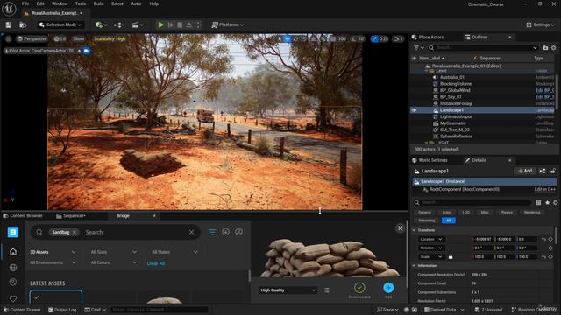
Task: Eject from piloted actor arrow
Action: (x=79, y=51)
